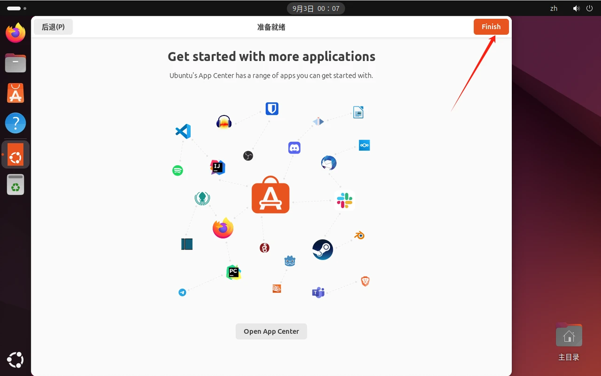Click the Bitwarden shield icon
This screenshot has width=601, height=376.
[x=272, y=109]
